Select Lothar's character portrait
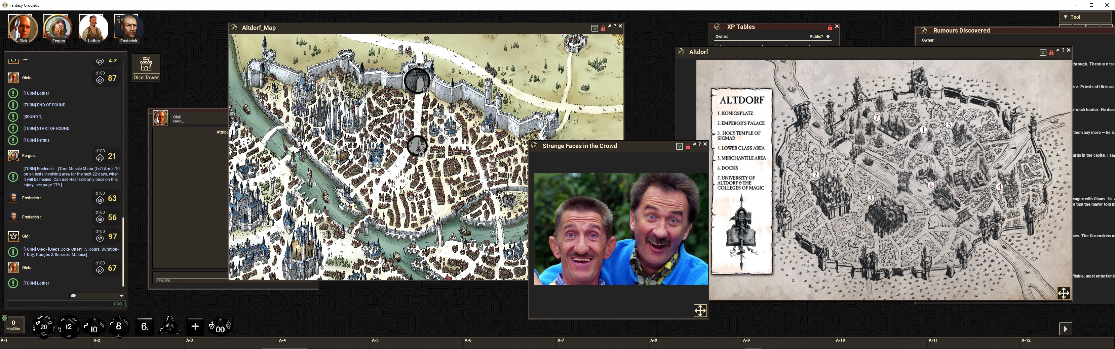Screen dimensions: 1115x349 [93, 28]
